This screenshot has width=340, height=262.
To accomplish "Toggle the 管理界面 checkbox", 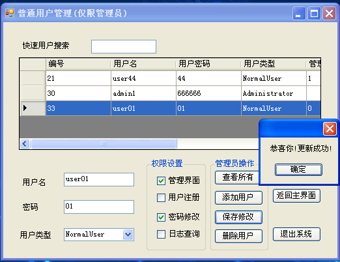I will pyautogui.click(x=161, y=181).
